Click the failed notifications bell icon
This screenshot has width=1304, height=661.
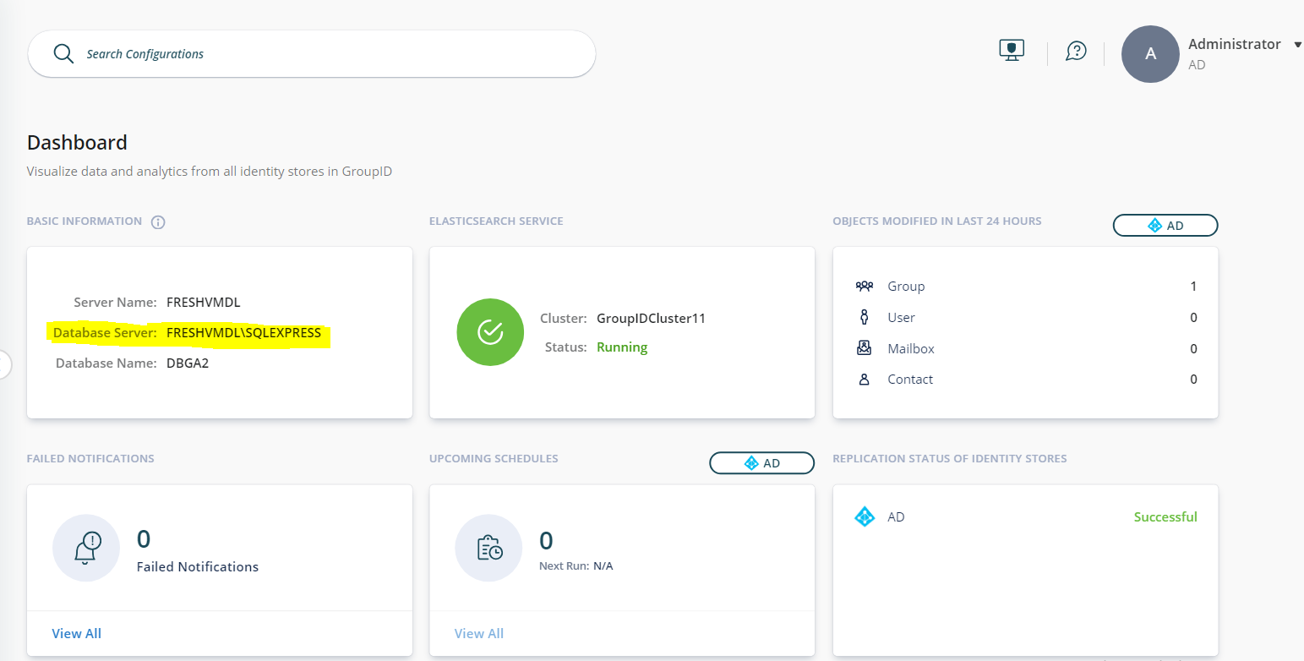pos(86,548)
